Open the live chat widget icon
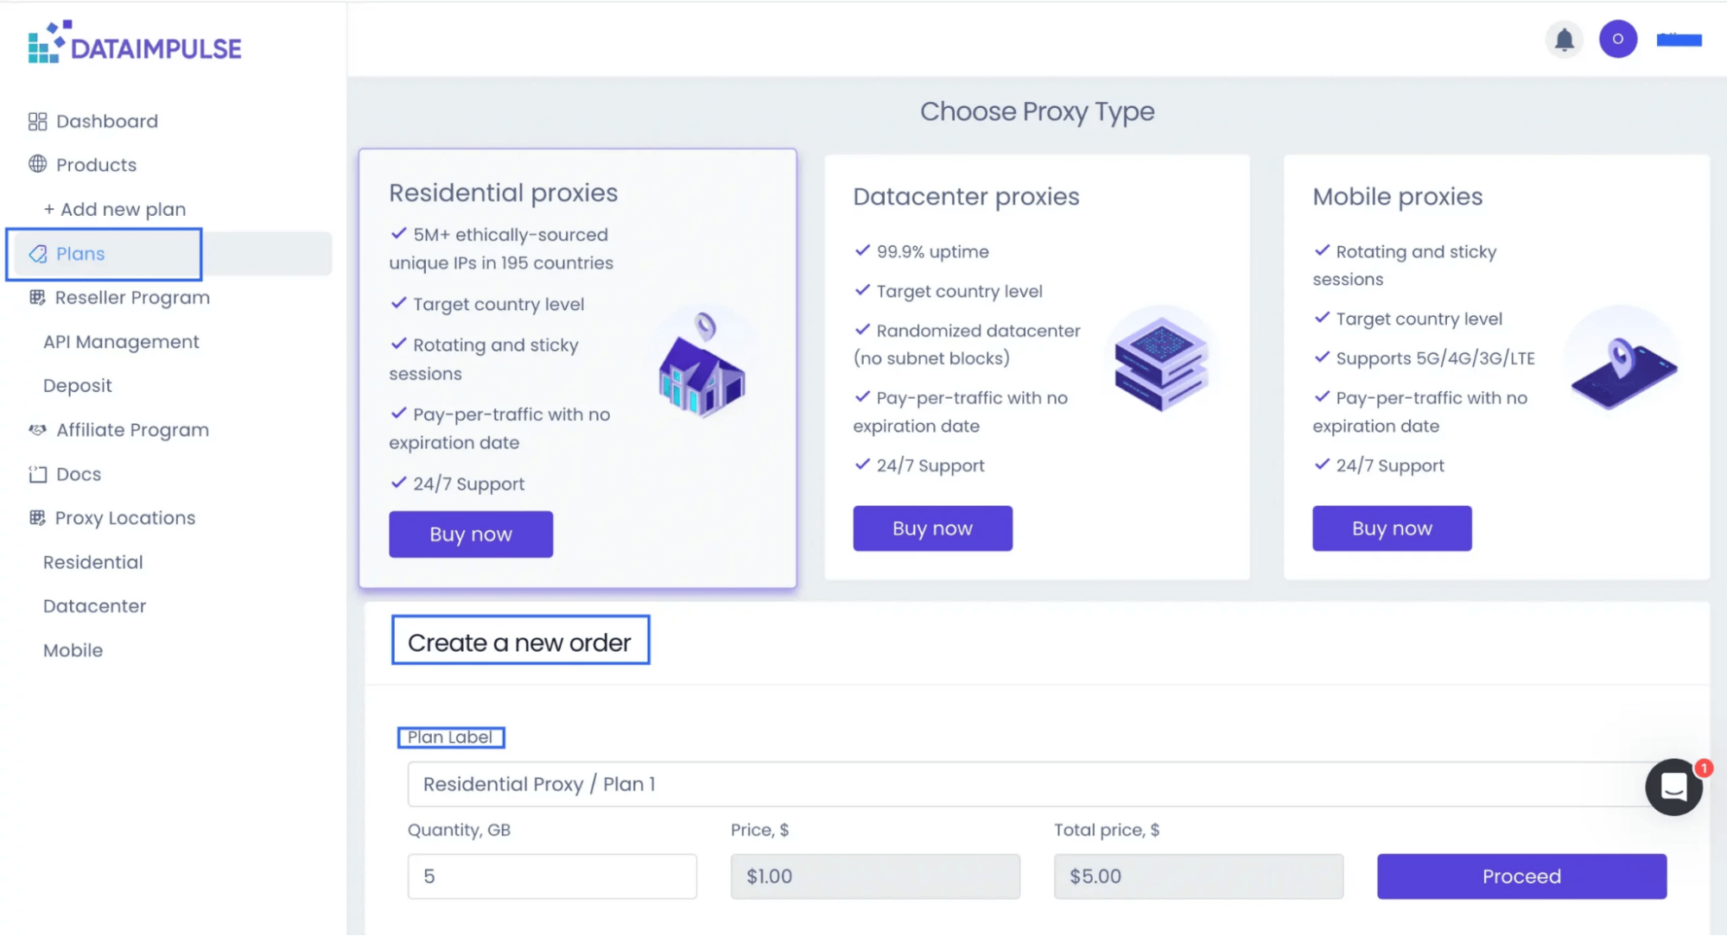 coord(1673,787)
